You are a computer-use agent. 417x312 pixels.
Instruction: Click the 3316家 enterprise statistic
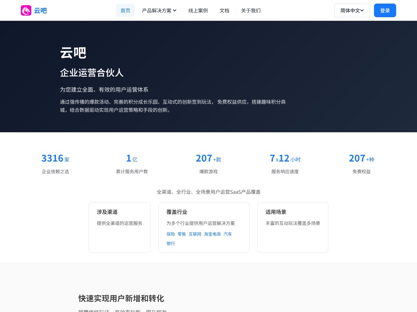pyautogui.click(x=55, y=158)
